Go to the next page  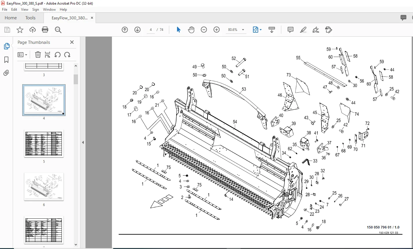(137, 30)
